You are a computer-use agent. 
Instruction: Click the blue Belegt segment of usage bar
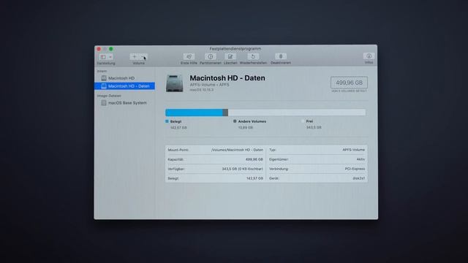click(x=194, y=113)
